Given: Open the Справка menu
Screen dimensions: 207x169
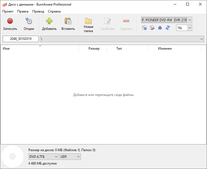Looking at the screenshot, I should point(54,11).
